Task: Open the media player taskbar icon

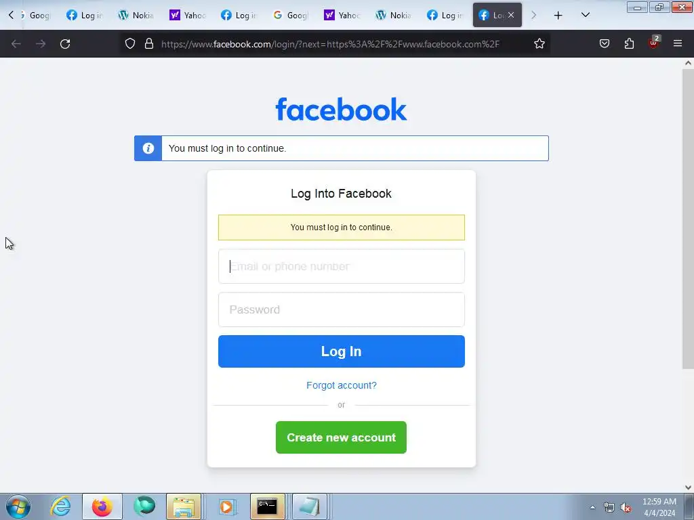Action: click(x=226, y=506)
